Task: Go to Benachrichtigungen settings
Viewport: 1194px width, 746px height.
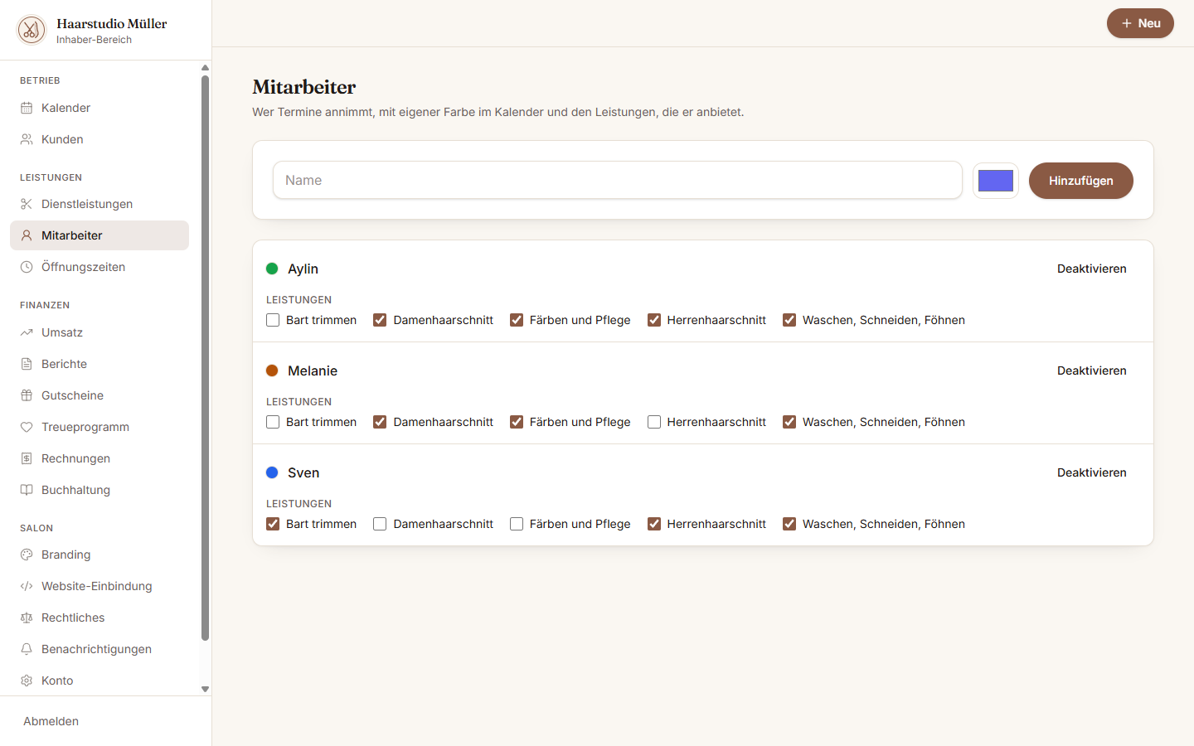Action: (x=99, y=649)
